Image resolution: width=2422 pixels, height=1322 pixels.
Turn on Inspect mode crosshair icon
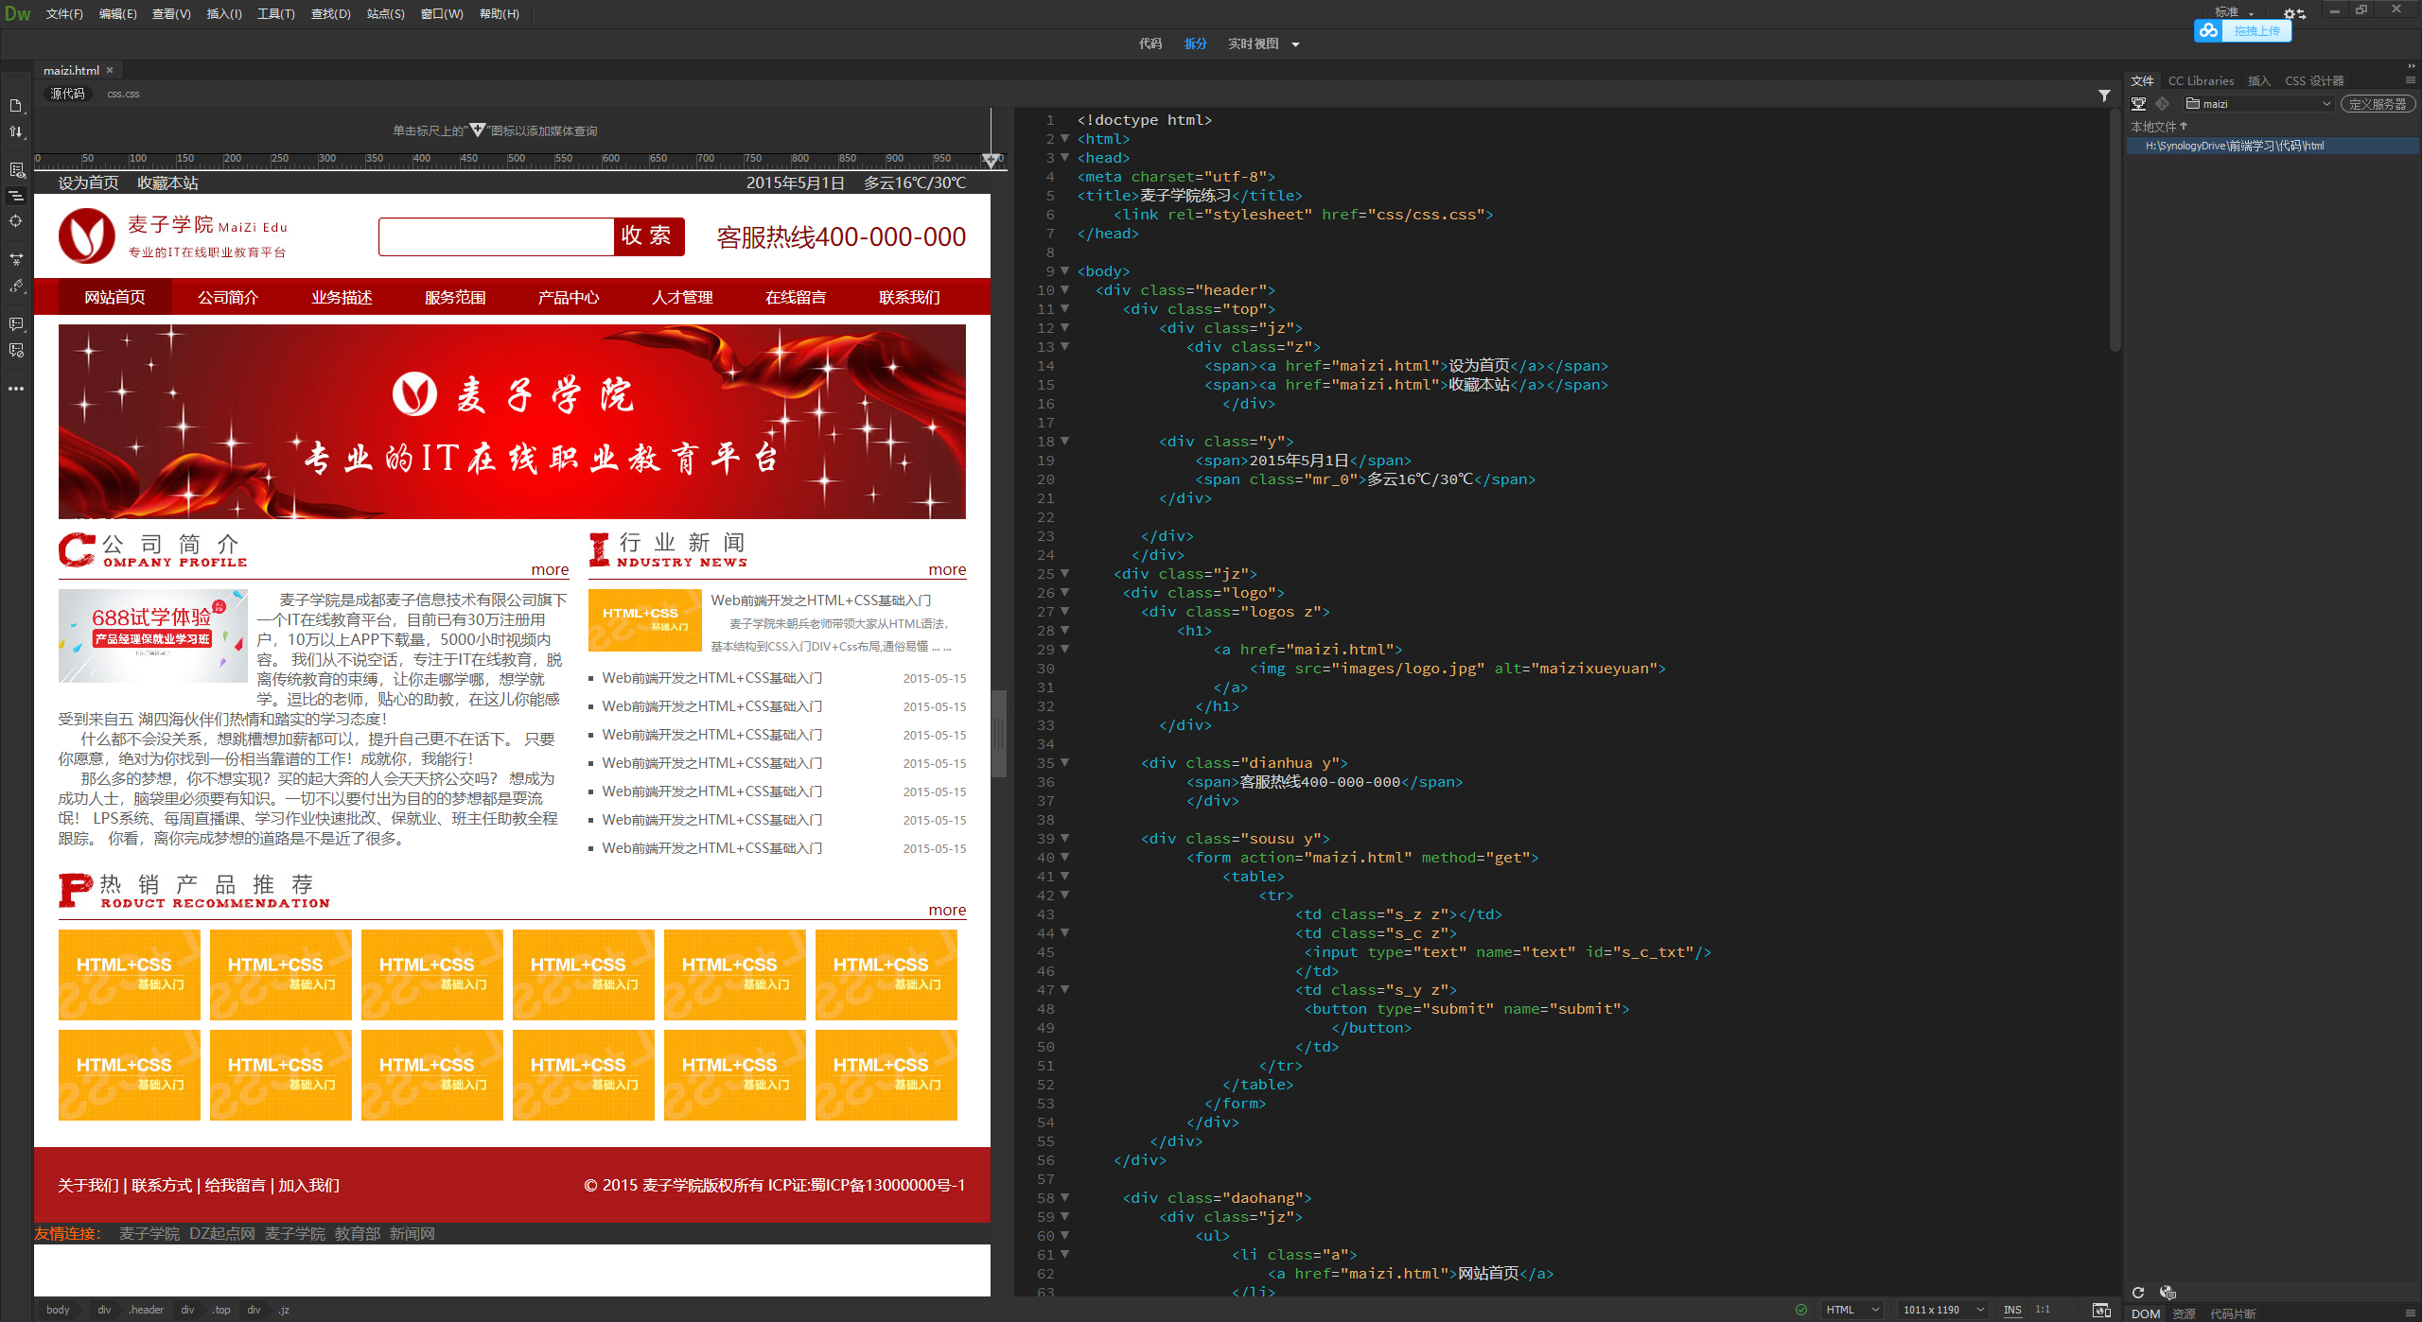click(x=16, y=221)
